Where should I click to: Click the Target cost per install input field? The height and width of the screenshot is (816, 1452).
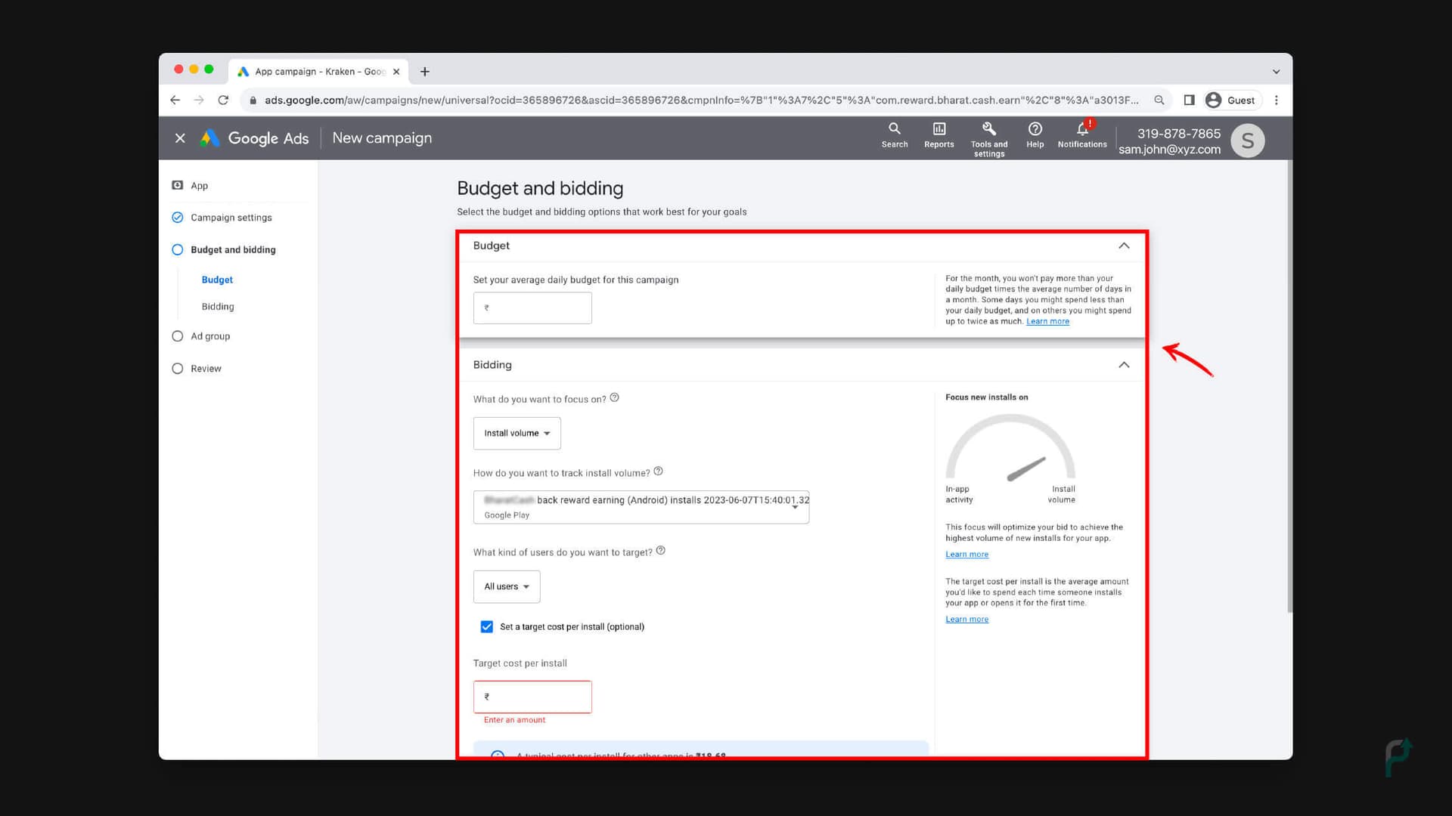(532, 697)
